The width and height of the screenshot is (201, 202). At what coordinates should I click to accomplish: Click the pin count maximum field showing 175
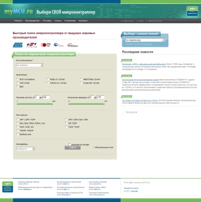(x=100, y=97)
